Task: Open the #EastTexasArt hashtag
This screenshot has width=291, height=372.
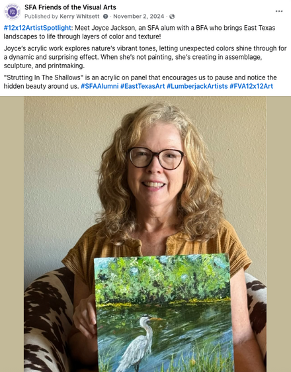Action: [x=142, y=86]
